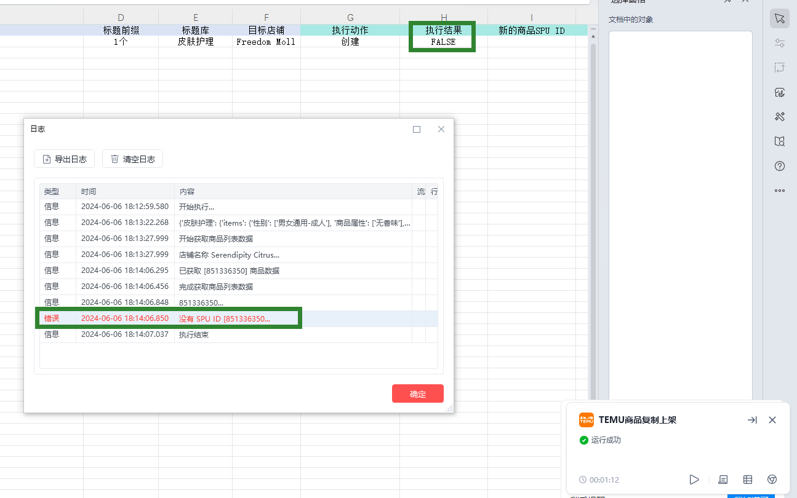Select the log row 开始执行...
The image size is (797, 498).
click(x=239, y=207)
